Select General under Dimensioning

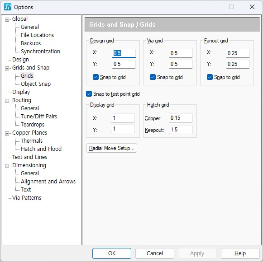[x=30, y=173]
